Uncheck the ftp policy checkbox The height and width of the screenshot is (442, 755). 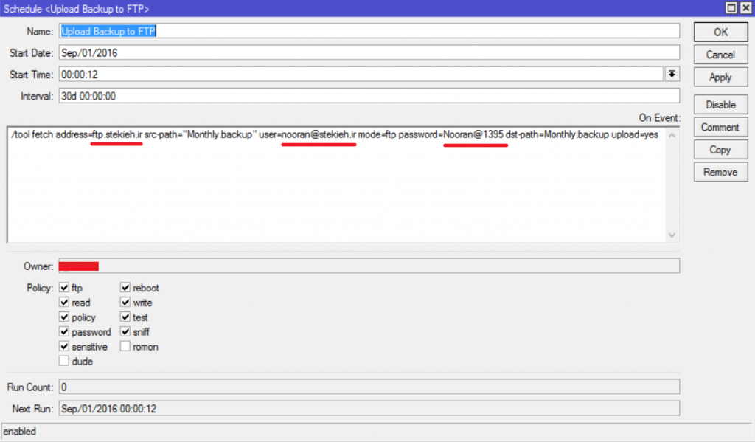click(x=64, y=288)
